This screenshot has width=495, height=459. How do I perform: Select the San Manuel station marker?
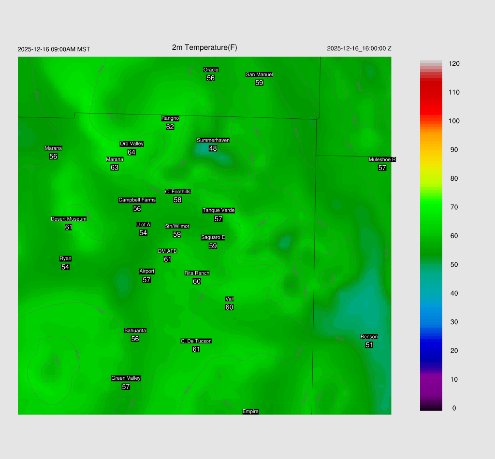259,74
